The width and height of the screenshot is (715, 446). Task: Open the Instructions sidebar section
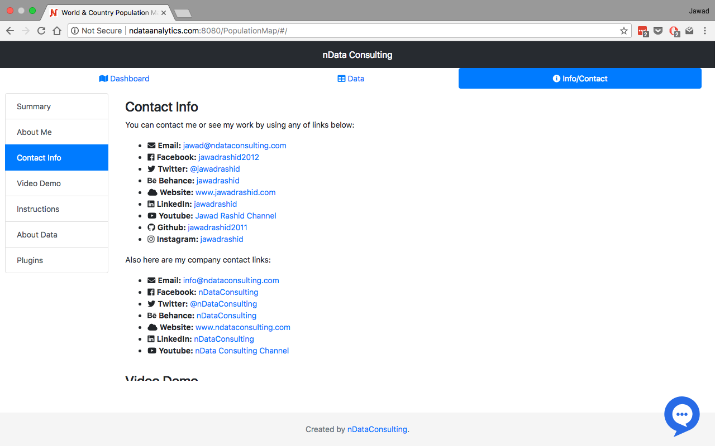click(56, 209)
